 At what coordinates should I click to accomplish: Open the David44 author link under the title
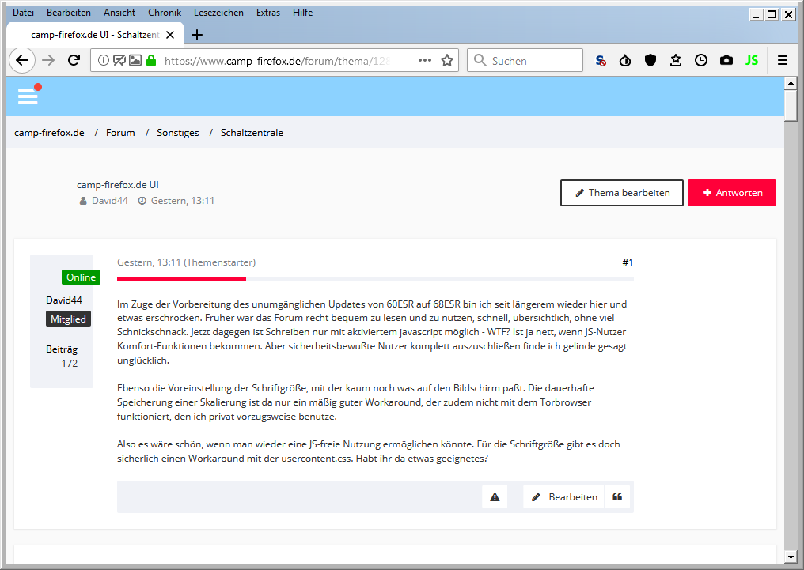[x=110, y=201]
